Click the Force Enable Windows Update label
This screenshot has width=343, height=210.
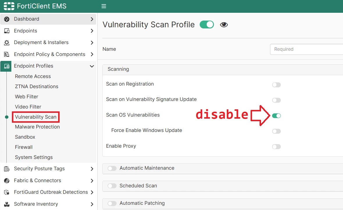coord(147,130)
